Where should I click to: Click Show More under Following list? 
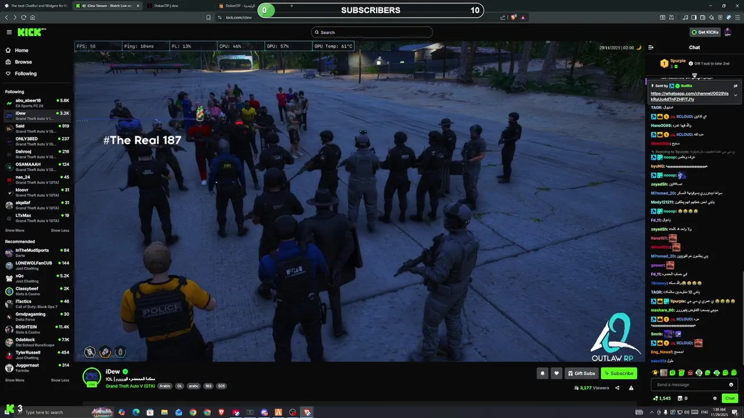[15, 230]
